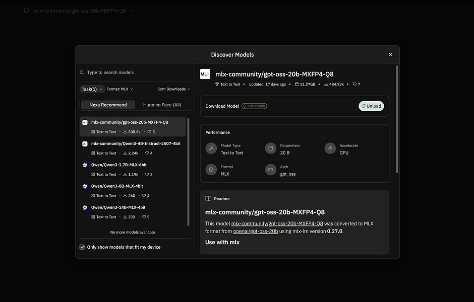Uncheck Only show models that fit my device

(82, 247)
